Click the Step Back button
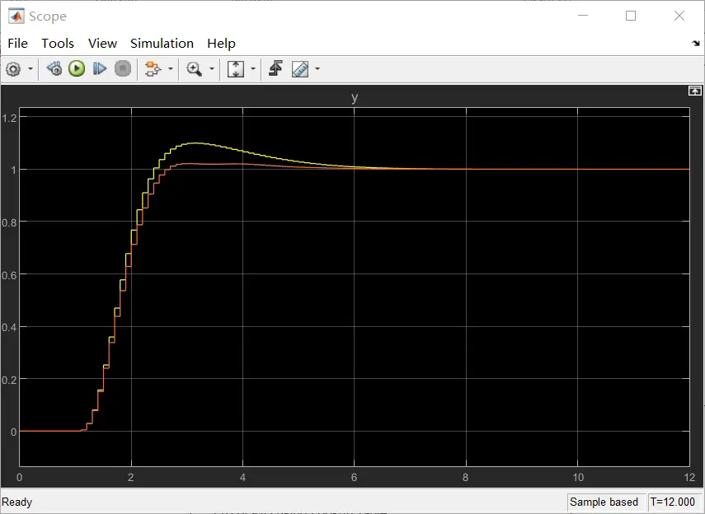 click(x=54, y=68)
